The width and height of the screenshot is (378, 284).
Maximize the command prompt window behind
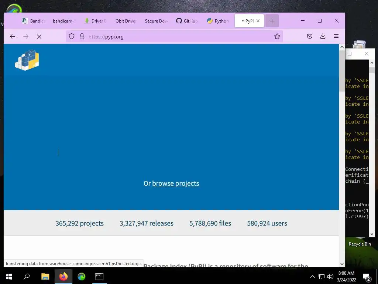coord(350,54)
